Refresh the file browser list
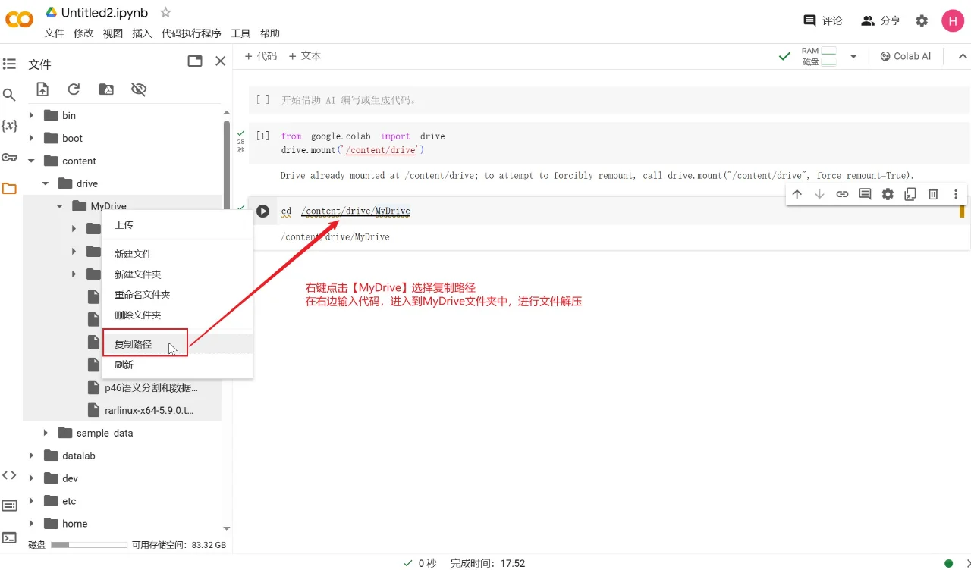The width and height of the screenshot is (971, 570). tap(74, 89)
